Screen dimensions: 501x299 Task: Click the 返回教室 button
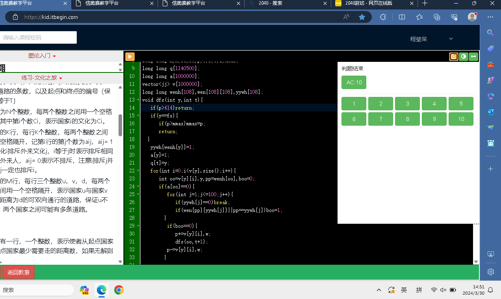click(19, 272)
